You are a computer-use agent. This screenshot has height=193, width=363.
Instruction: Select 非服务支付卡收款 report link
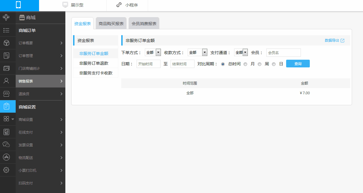click(96, 73)
